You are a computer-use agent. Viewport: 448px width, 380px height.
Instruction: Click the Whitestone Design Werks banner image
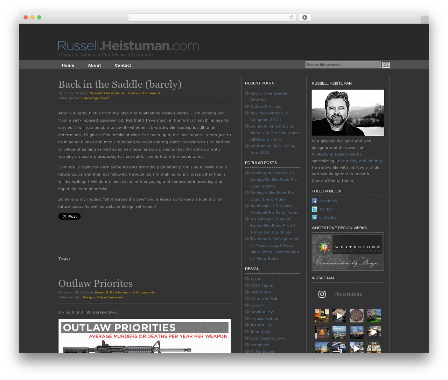point(348,252)
